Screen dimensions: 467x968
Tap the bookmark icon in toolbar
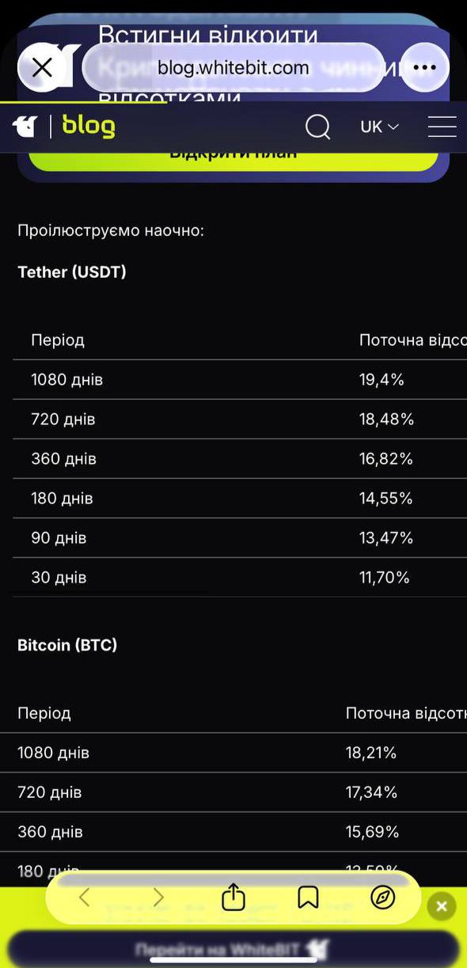308,897
